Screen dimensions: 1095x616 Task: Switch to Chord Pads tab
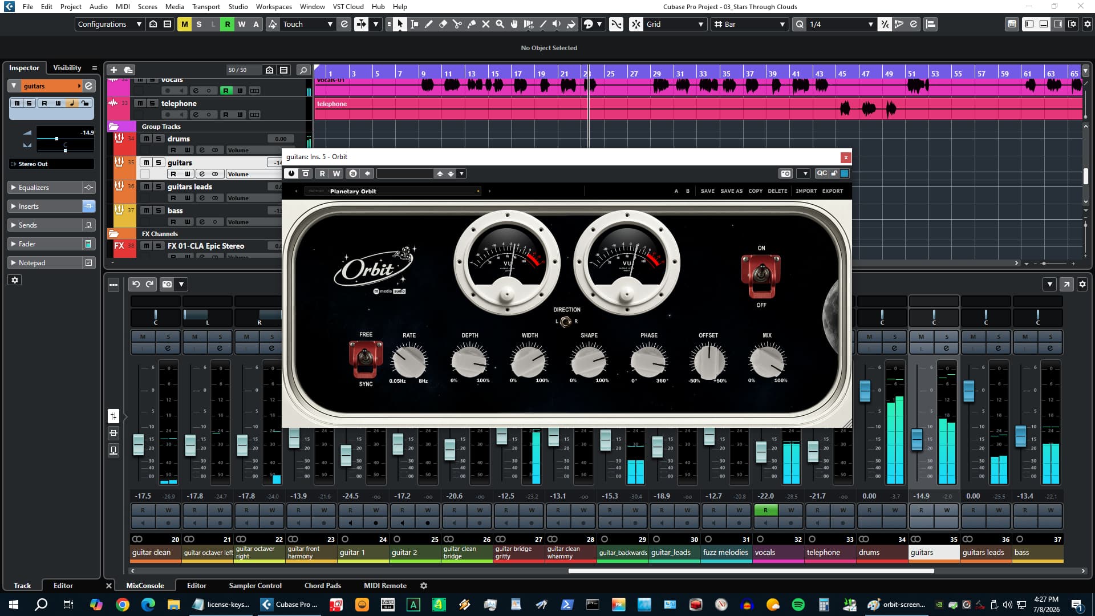(x=322, y=585)
